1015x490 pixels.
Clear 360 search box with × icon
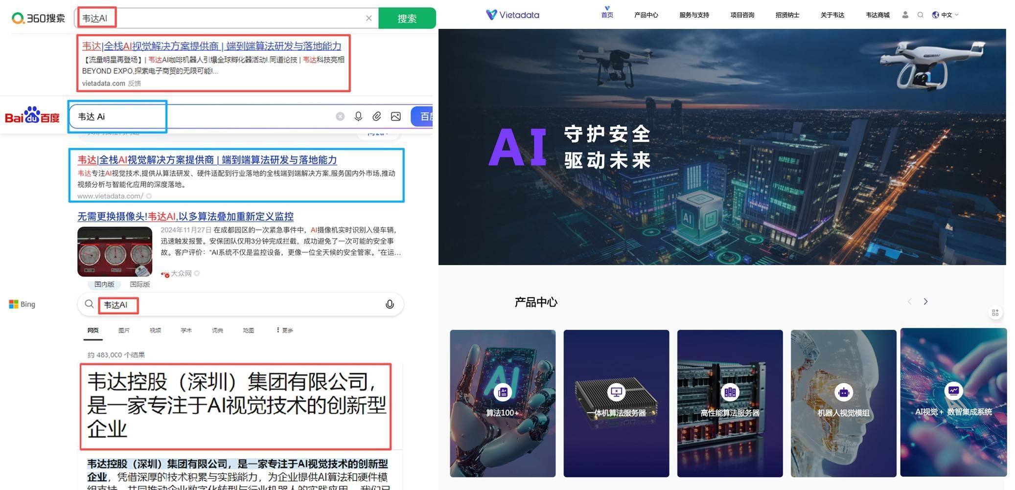coord(369,17)
